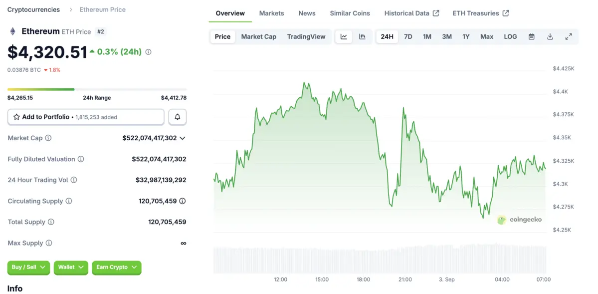Click info icon next to Market Cap
The image size is (598, 294).
[48, 138]
